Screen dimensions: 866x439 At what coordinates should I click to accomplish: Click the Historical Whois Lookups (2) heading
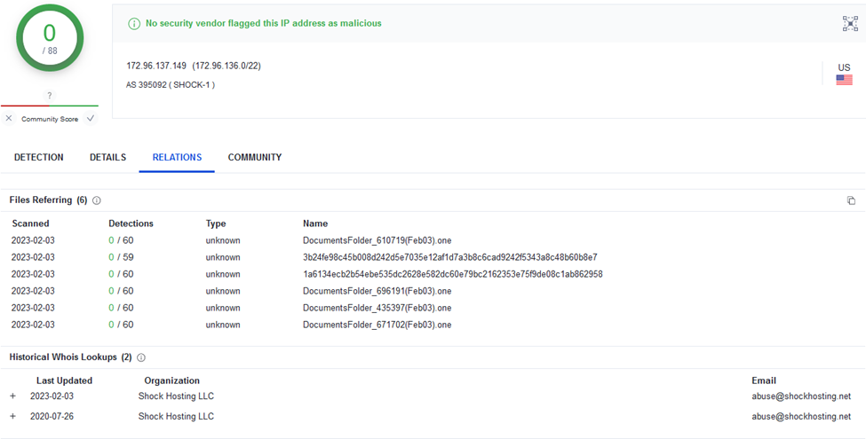[x=71, y=357]
